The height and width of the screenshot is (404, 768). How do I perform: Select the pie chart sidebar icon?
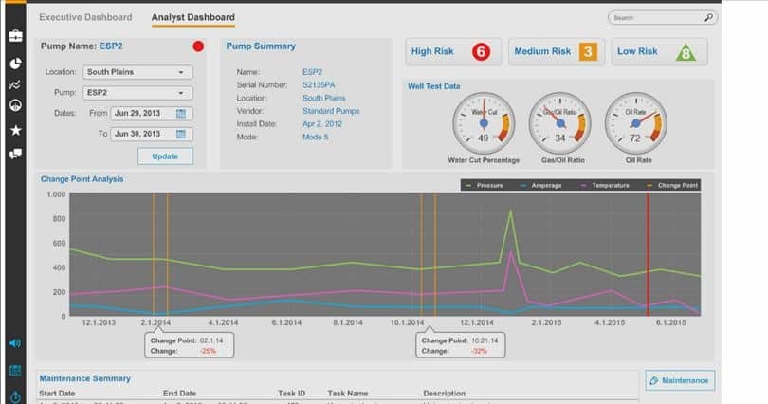point(15,62)
